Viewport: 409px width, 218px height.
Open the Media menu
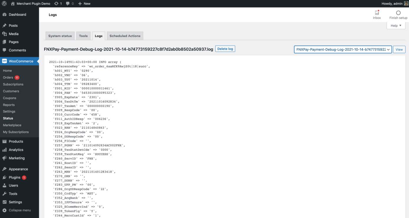click(14, 34)
